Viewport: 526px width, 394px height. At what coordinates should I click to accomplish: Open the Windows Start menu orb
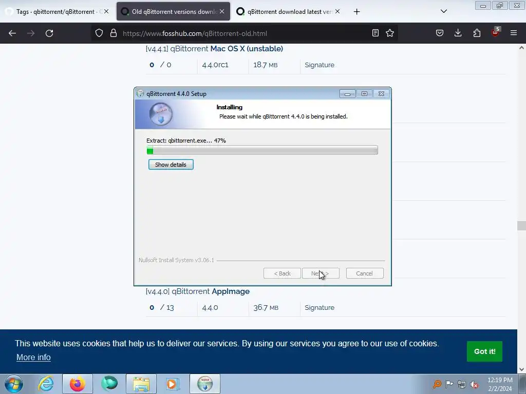click(14, 384)
